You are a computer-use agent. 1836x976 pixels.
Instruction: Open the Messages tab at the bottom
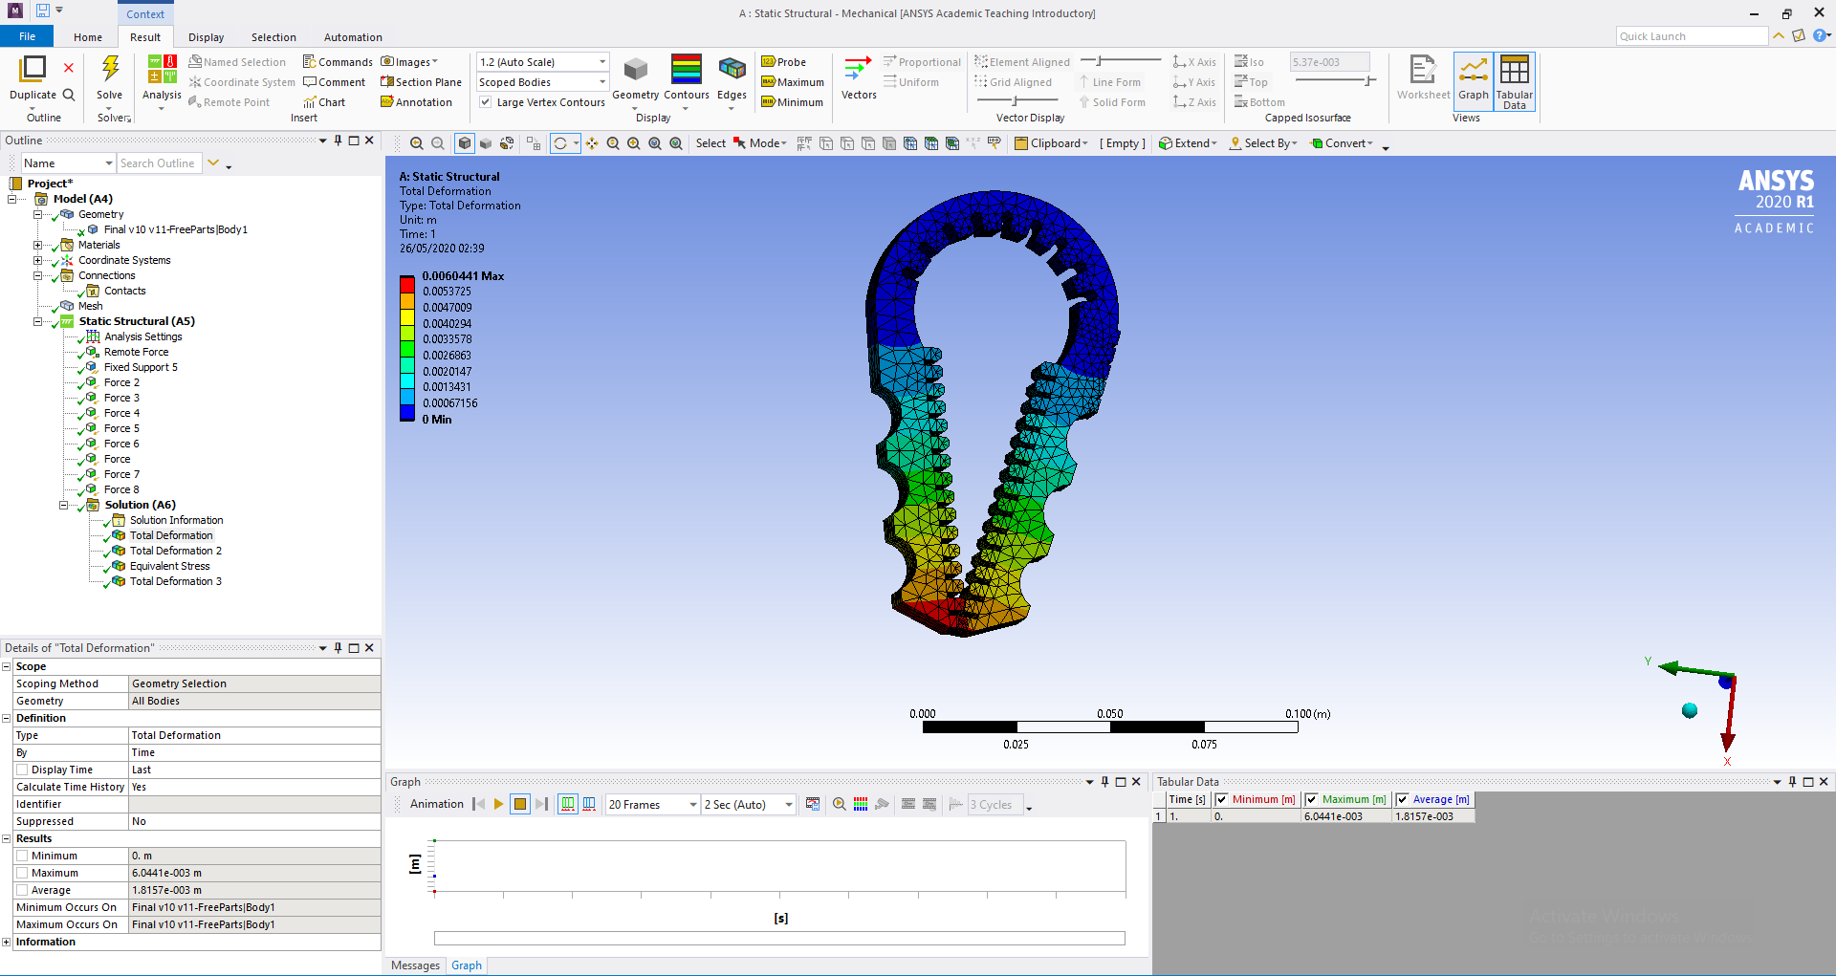point(415,965)
